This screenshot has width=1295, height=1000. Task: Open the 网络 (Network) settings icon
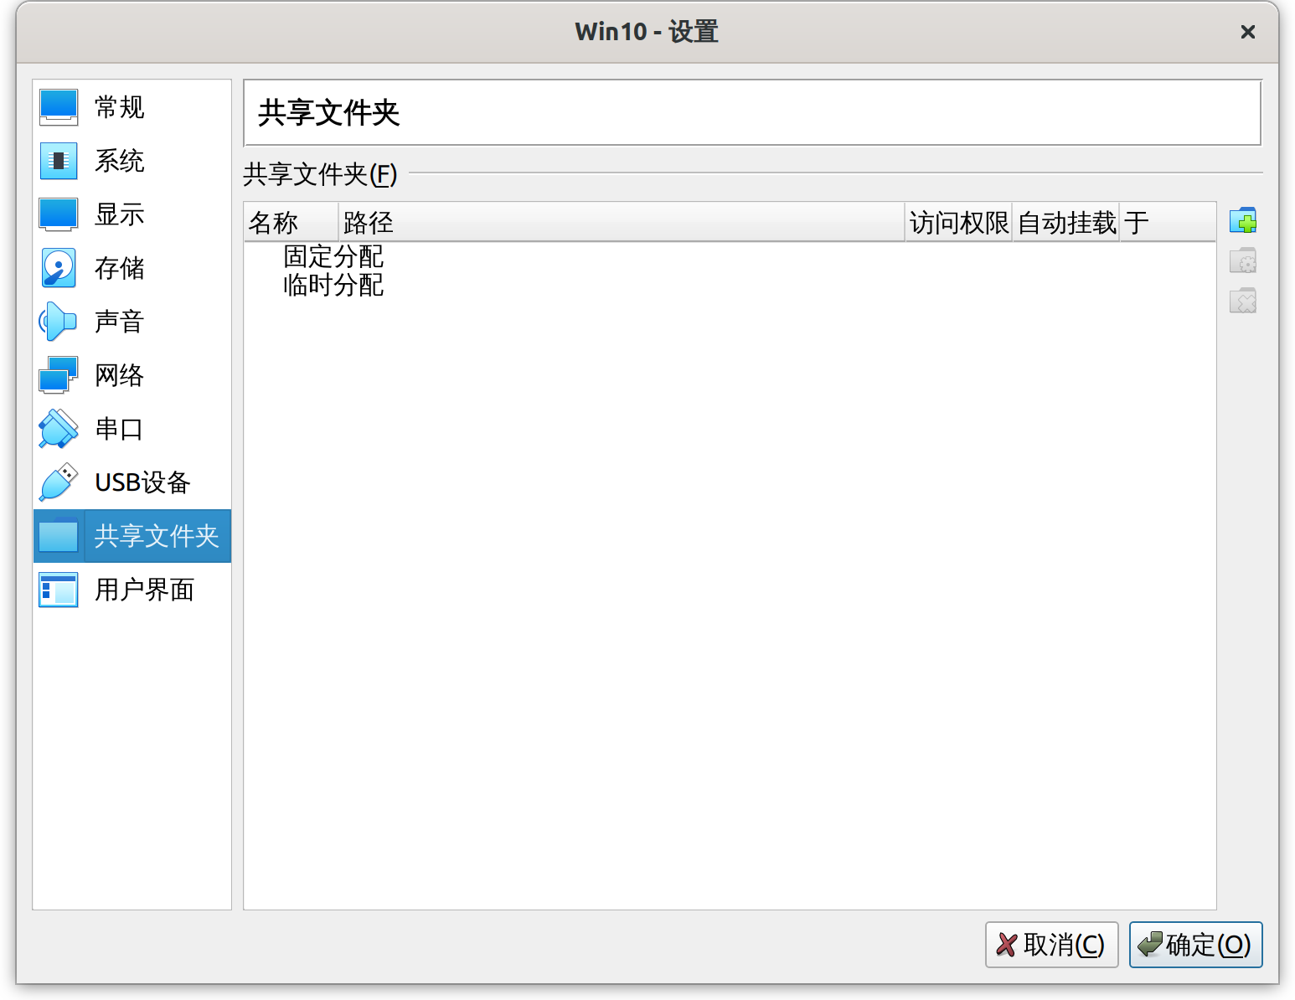coord(57,375)
